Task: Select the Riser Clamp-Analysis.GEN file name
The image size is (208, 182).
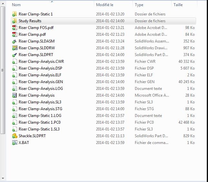Action: (41, 82)
